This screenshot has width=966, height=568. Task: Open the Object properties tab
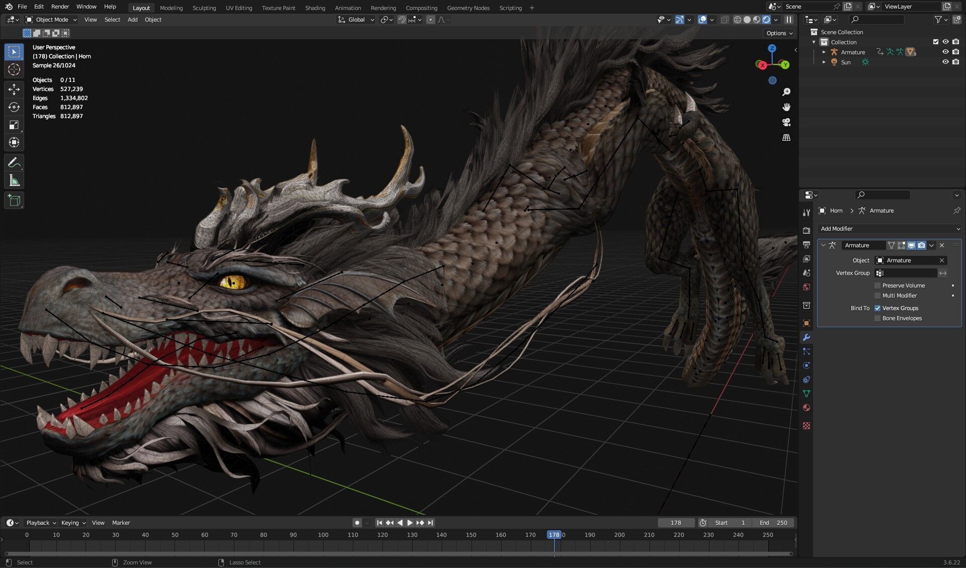[x=807, y=323]
